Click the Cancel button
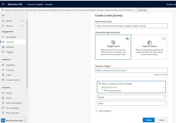Image resolution: width=176 pixels, height=123 pixels. (162, 120)
